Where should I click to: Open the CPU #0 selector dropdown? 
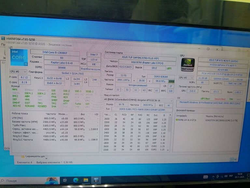(18, 71)
